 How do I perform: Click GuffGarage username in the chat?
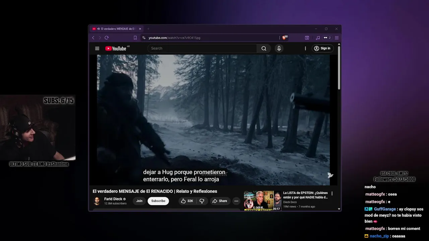385,209
